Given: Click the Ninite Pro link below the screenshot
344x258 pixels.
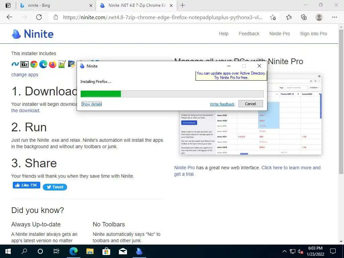Looking at the screenshot, I should [184, 168].
